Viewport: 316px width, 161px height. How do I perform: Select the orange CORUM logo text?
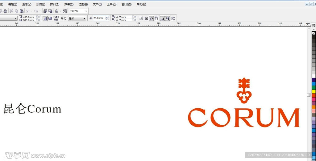pos(244,118)
